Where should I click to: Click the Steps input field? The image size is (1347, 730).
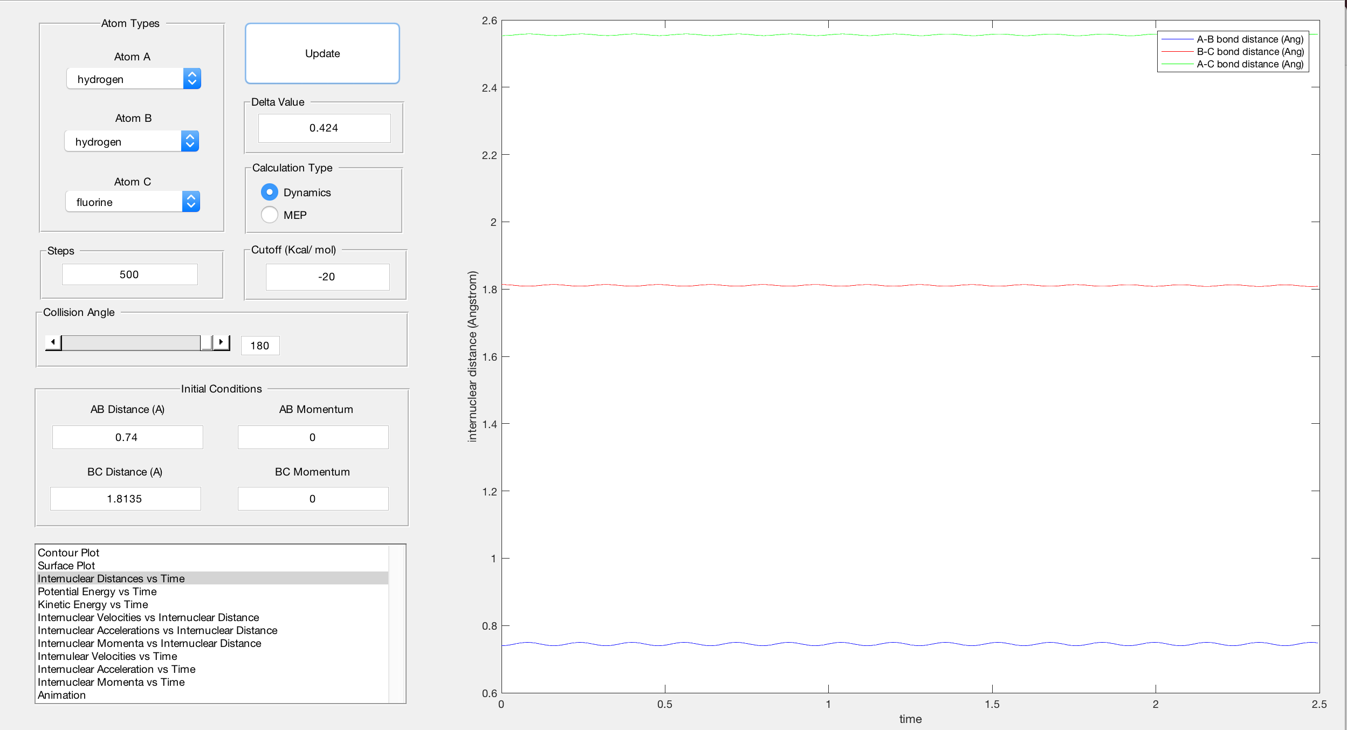pos(129,274)
